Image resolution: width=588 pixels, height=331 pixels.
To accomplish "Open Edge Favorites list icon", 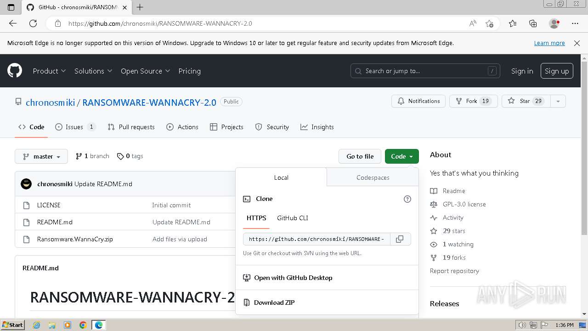I will [513, 23].
